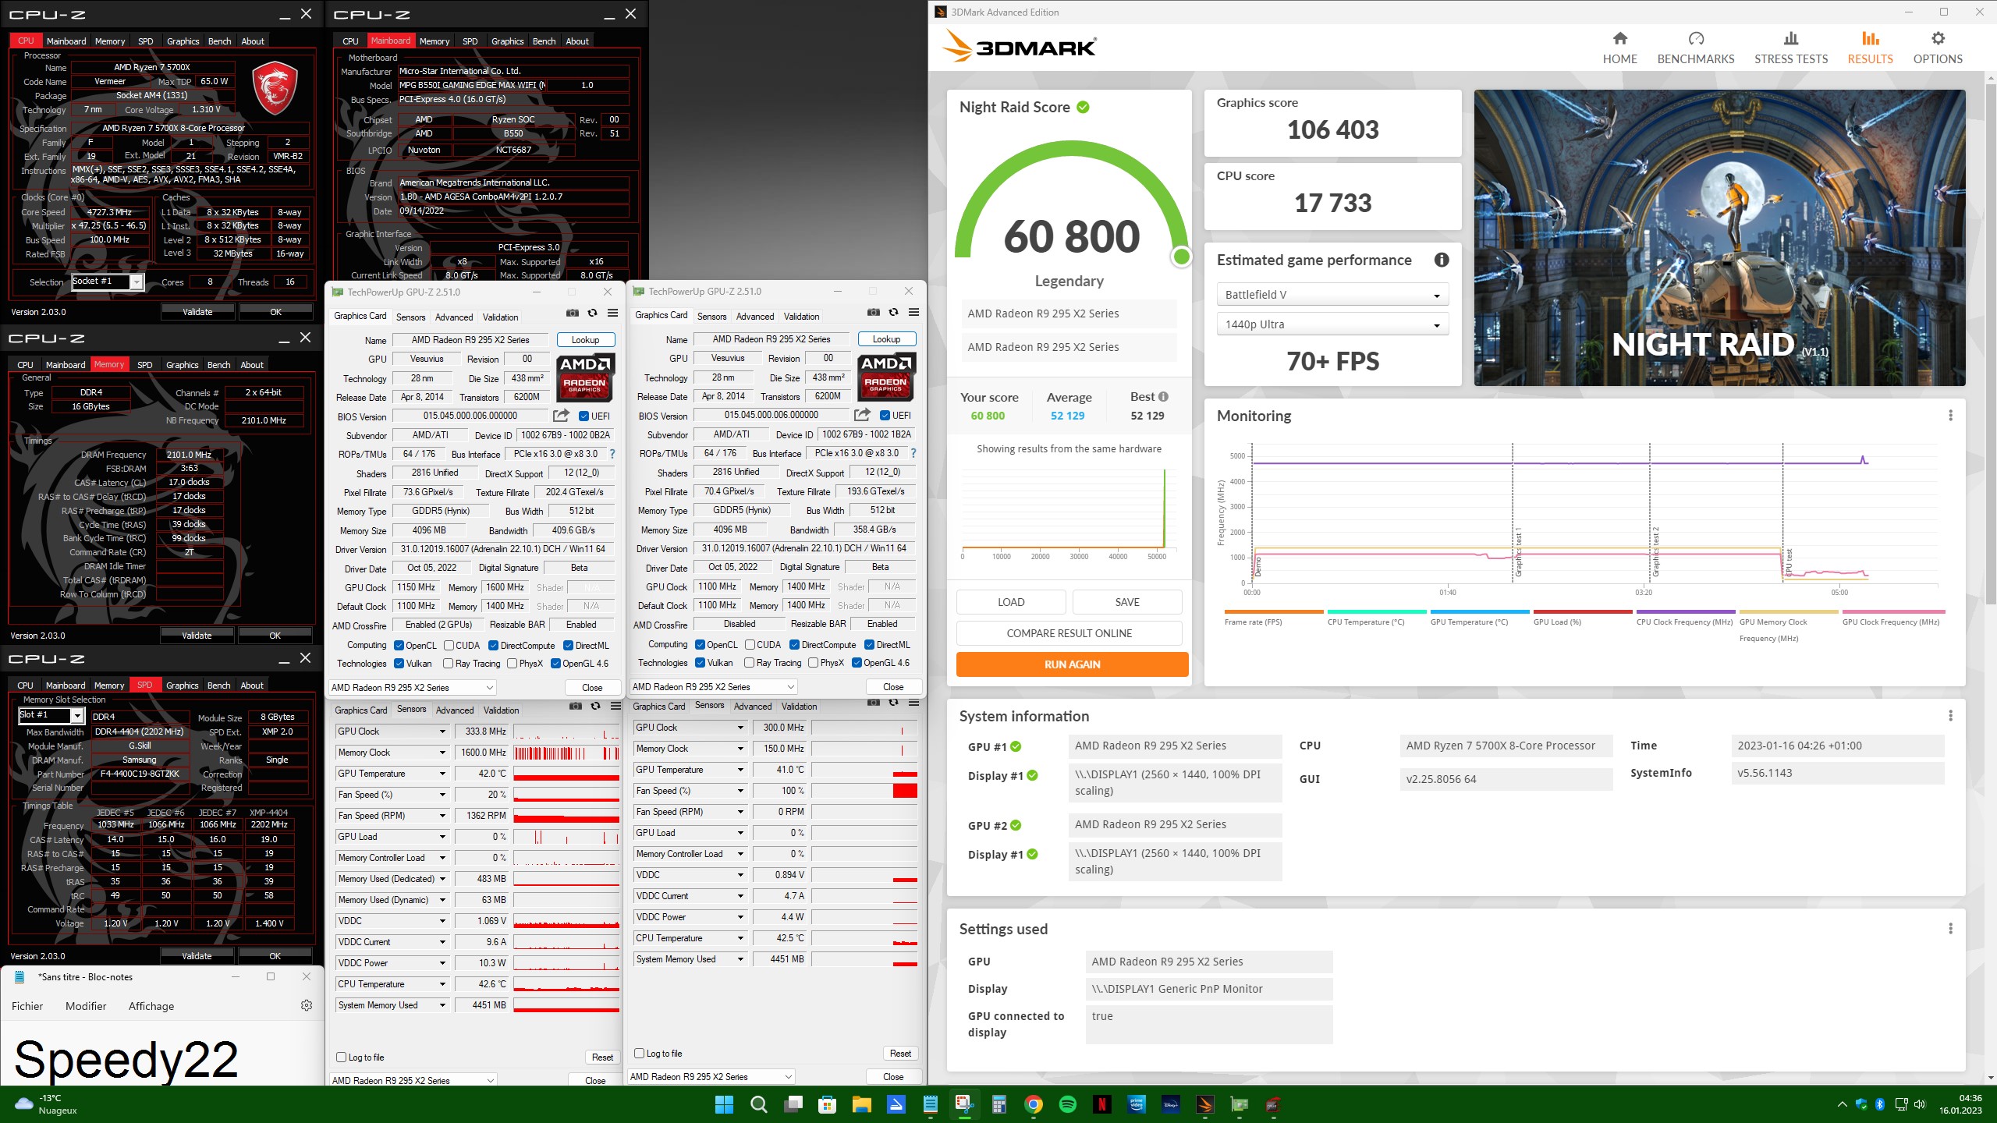Open Google Chrome from the taskbar
Image resolution: width=1997 pixels, height=1123 pixels.
click(x=1034, y=1104)
